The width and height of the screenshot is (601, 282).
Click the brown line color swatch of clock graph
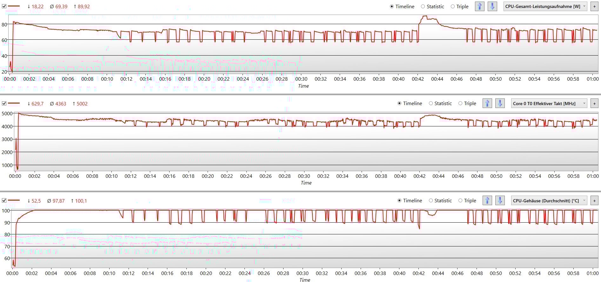(14, 103)
